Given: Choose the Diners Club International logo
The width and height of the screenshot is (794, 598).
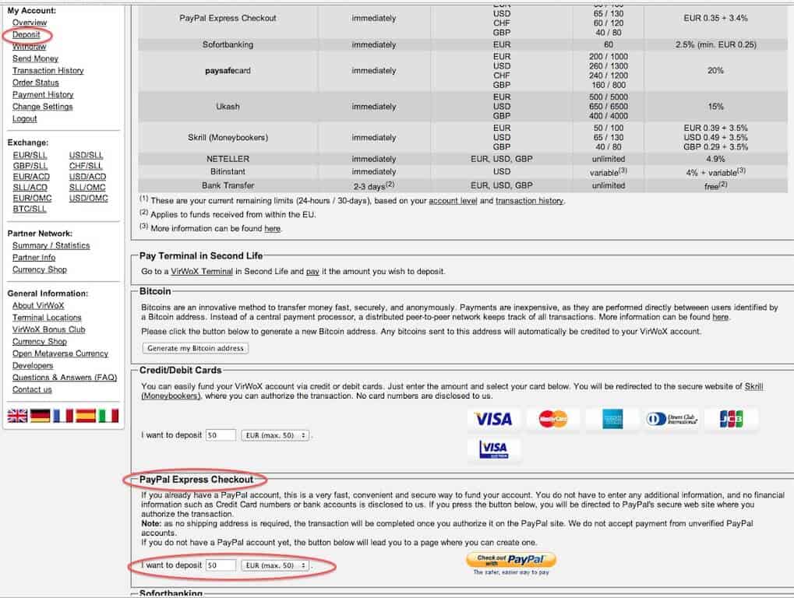Looking at the screenshot, I should point(672,419).
